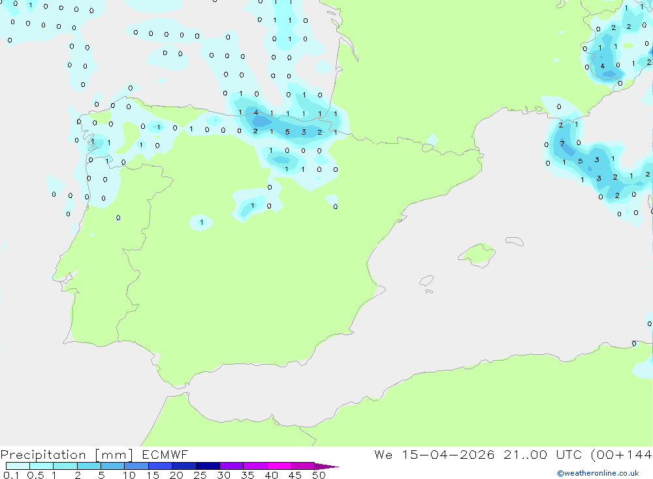653x479 pixels.
Task: Click the 1–2 mm legend color swatch
Action: click(65, 466)
